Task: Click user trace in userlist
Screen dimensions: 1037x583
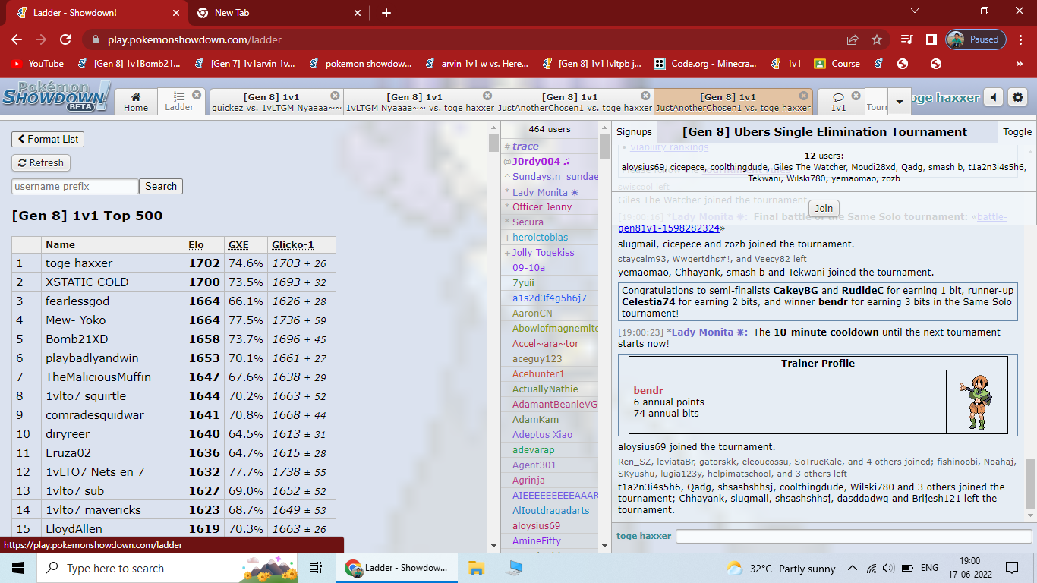Action: (525, 146)
